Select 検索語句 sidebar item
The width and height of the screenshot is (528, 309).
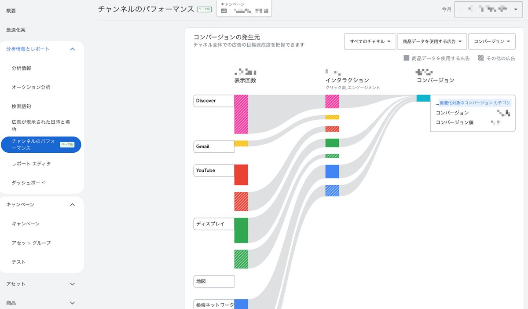pos(22,106)
